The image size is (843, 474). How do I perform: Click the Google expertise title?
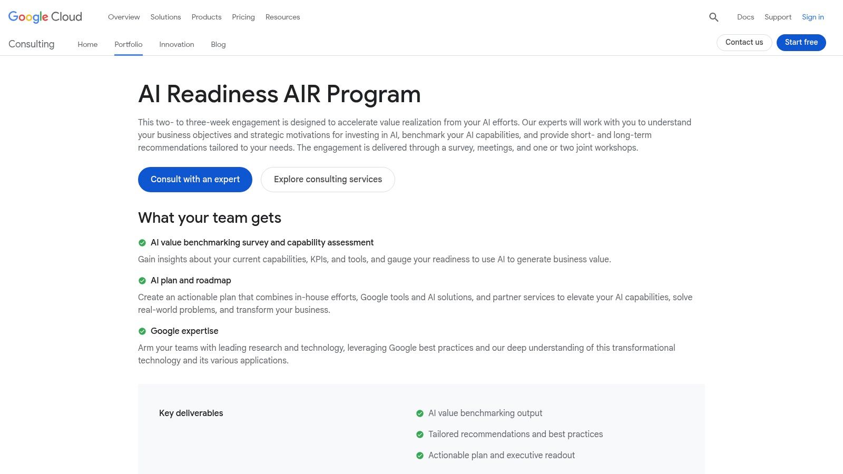click(x=184, y=331)
